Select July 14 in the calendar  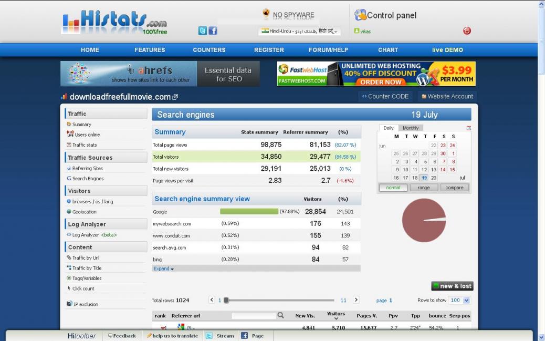click(x=443, y=170)
